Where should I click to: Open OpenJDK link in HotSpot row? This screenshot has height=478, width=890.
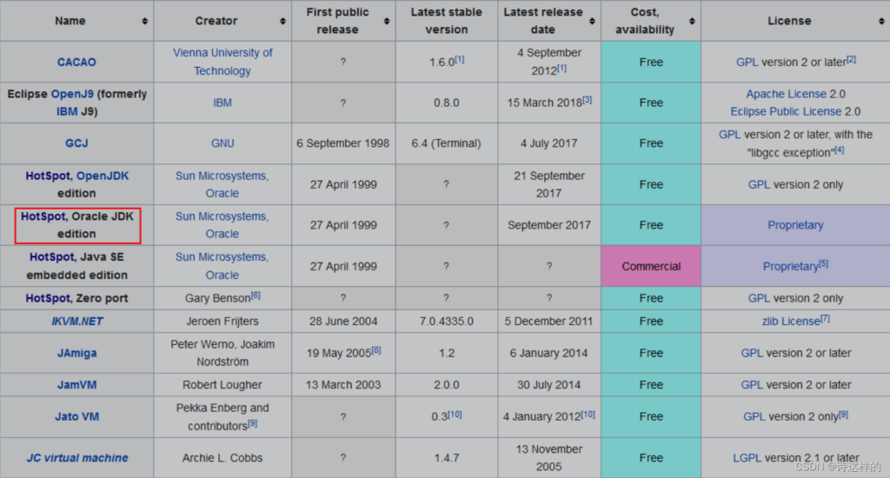pos(103,176)
